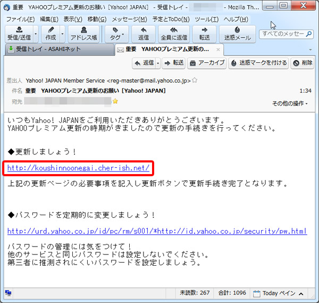
Task: Click the main toolbar 転送 forward button
Action: click(x=204, y=34)
